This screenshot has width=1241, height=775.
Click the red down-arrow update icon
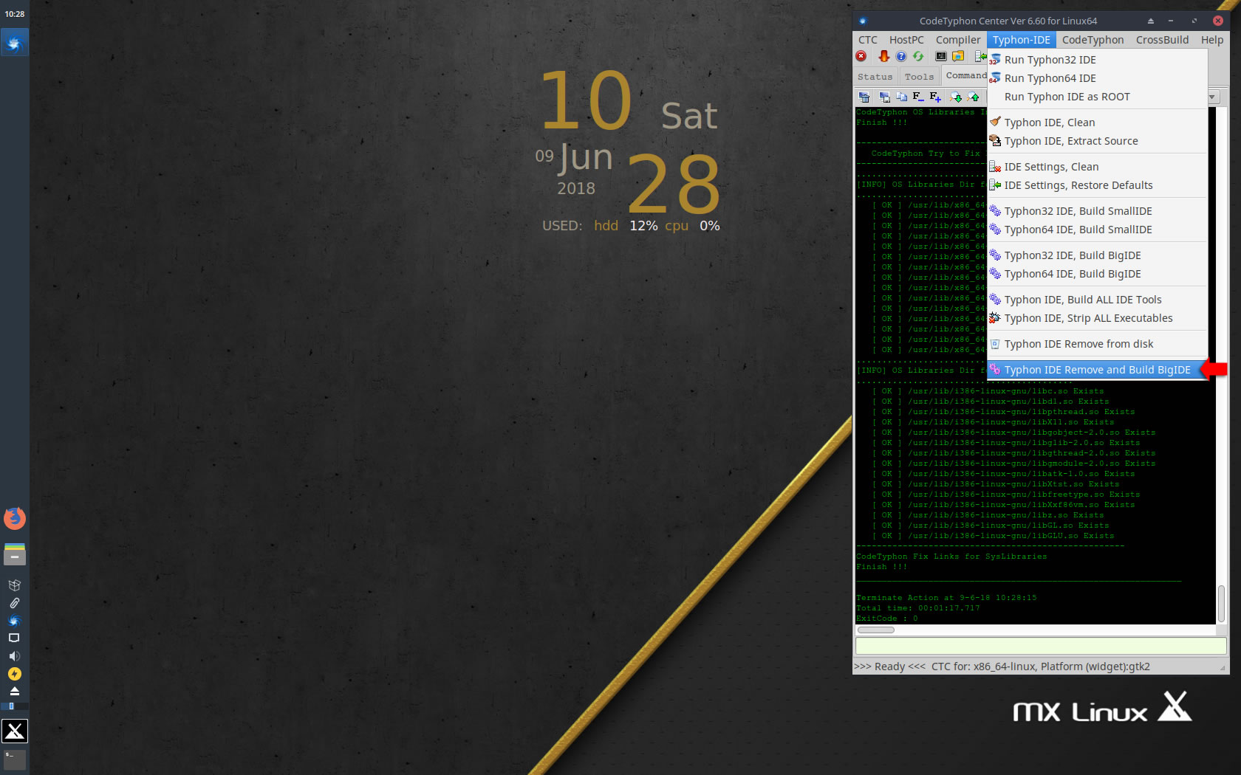tap(883, 56)
